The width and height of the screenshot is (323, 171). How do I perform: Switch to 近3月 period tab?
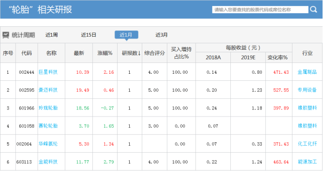click(162, 35)
